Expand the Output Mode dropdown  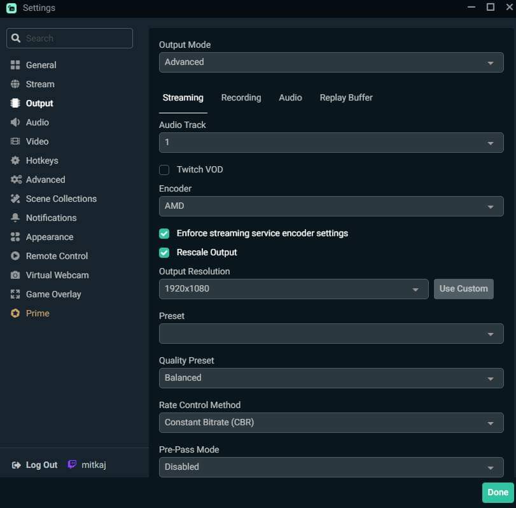pyautogui.click(x=331, y=62)
